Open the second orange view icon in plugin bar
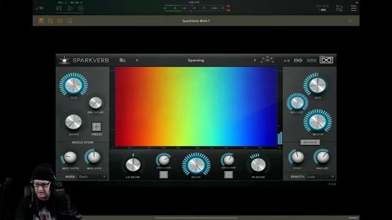 (50, 21)
